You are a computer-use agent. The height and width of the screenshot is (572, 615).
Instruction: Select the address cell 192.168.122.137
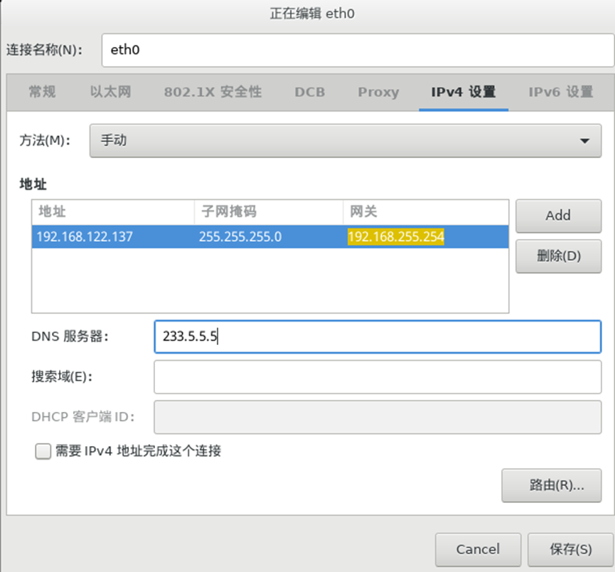(x=113, y=237)
